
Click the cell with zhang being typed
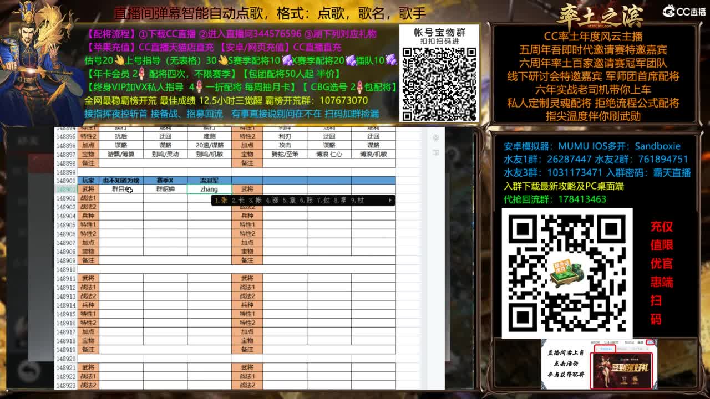click(210, 188)
